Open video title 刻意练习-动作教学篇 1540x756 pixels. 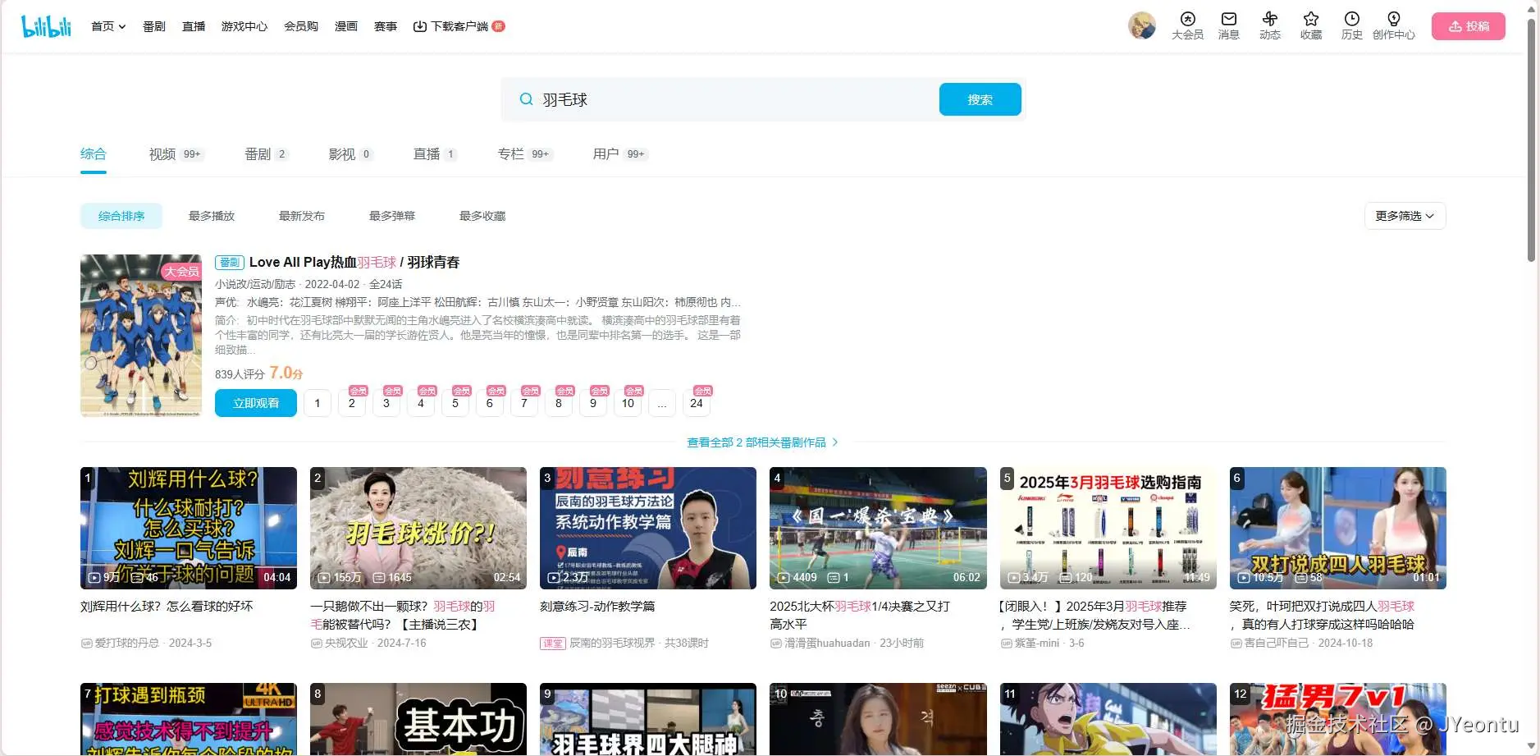(x=597, y=607)
